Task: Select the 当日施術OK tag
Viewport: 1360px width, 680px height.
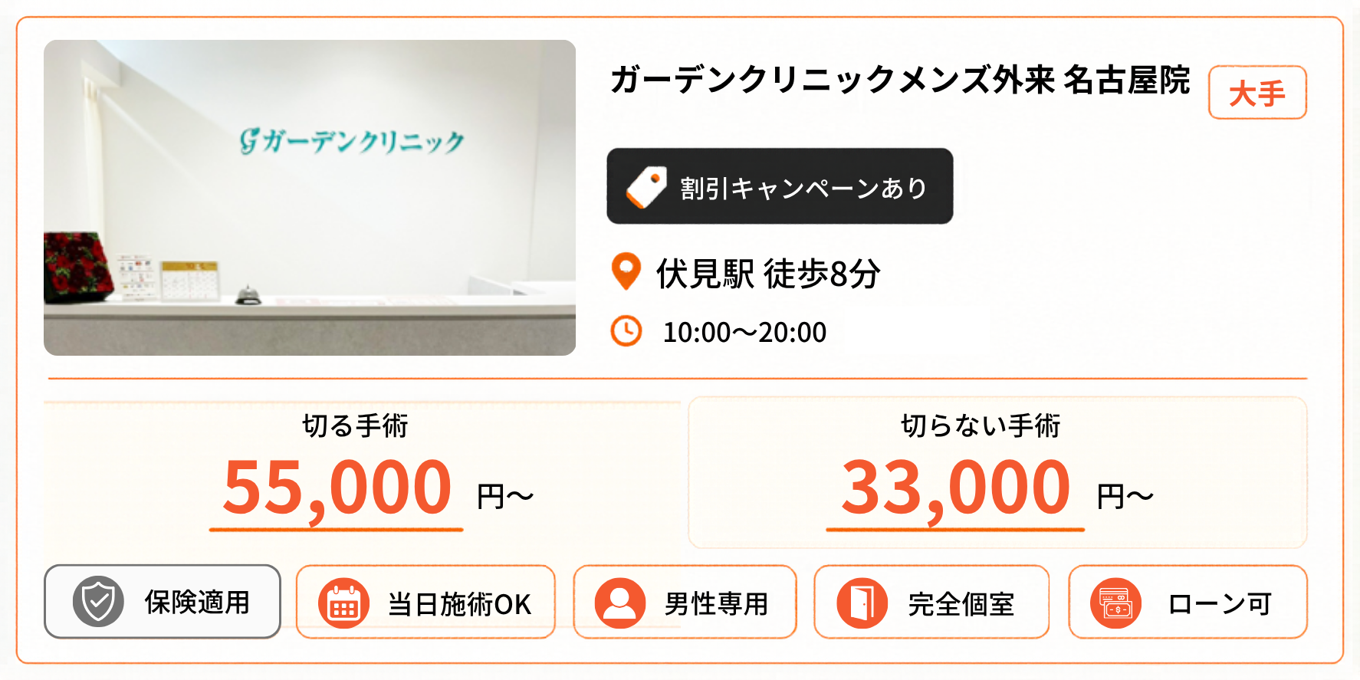Action: tap(425, 602)
